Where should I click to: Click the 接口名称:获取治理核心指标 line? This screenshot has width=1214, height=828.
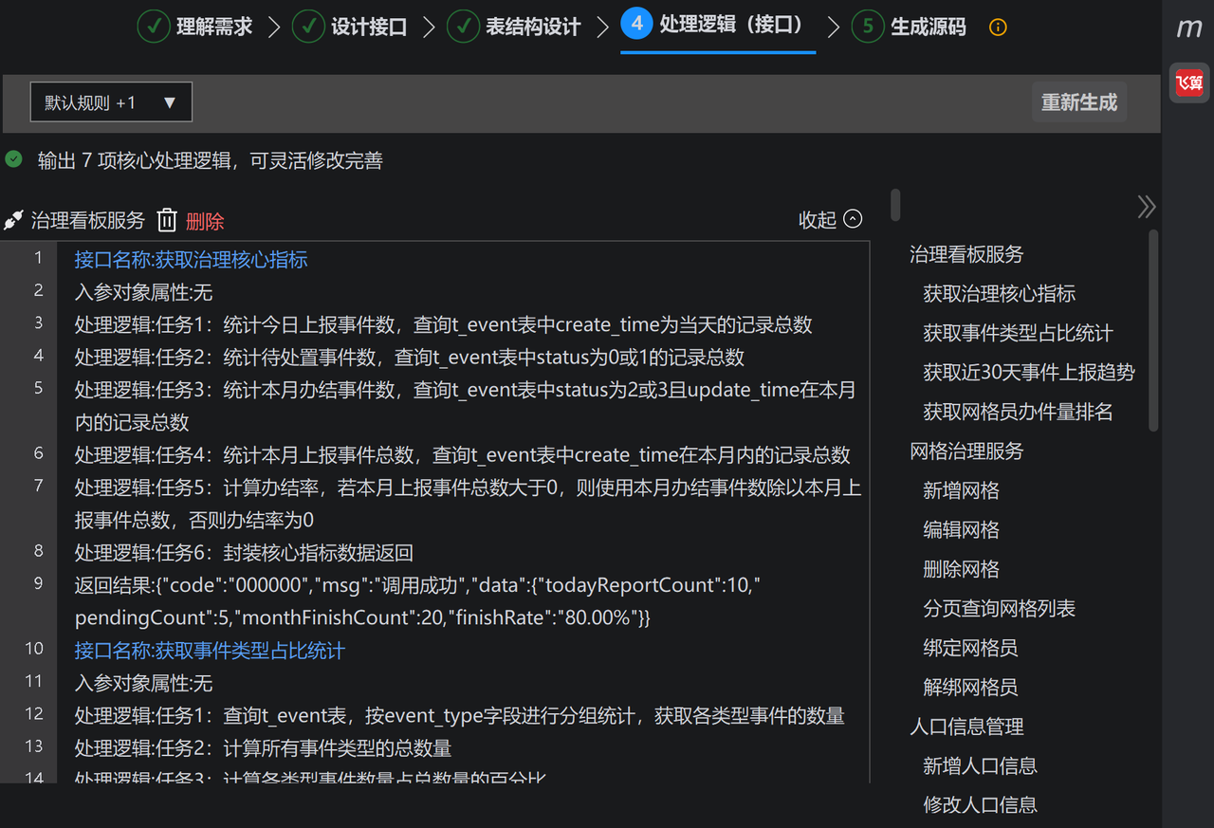pos(192,260)
